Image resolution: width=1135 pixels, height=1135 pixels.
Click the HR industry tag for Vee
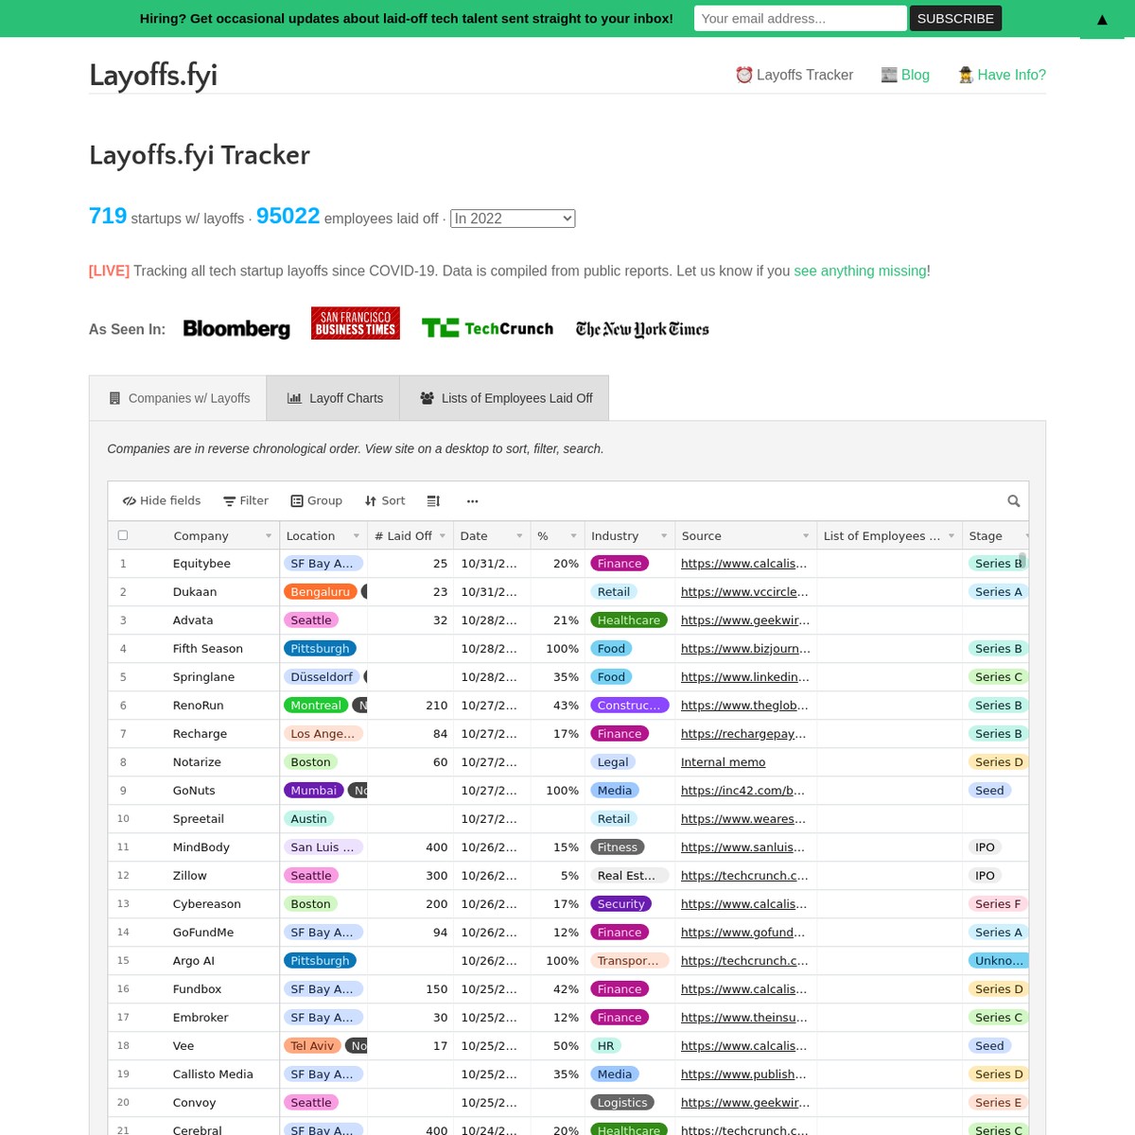(x=606, y=1046)
